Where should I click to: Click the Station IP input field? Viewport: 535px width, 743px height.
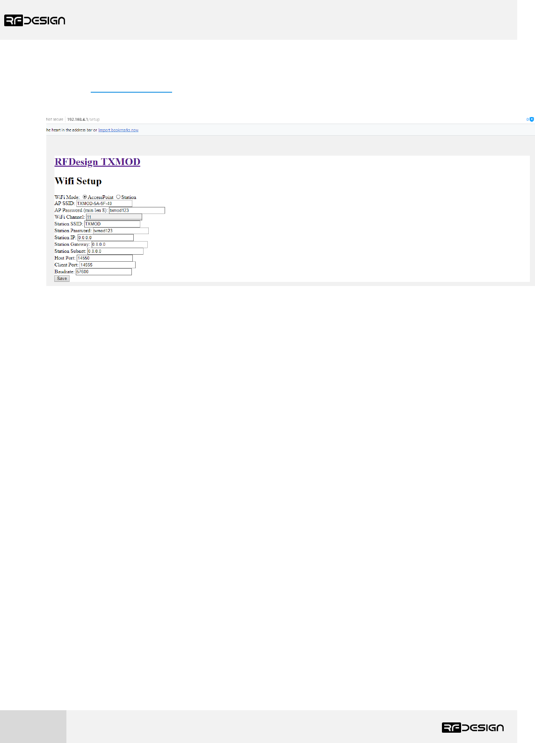click(106, 238)
